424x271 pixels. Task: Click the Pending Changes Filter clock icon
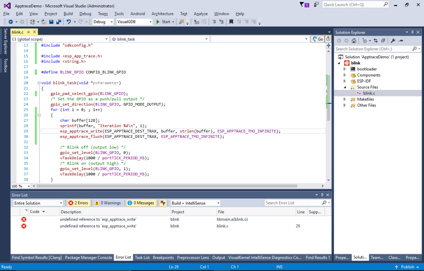tap(365, 41)
